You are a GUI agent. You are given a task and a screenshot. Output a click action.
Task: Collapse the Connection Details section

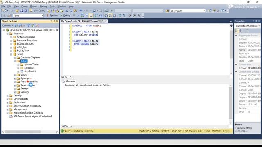[x=236, y=72]
